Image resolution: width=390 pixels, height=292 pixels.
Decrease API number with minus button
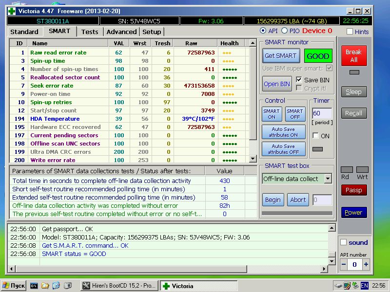click(344, 264)
